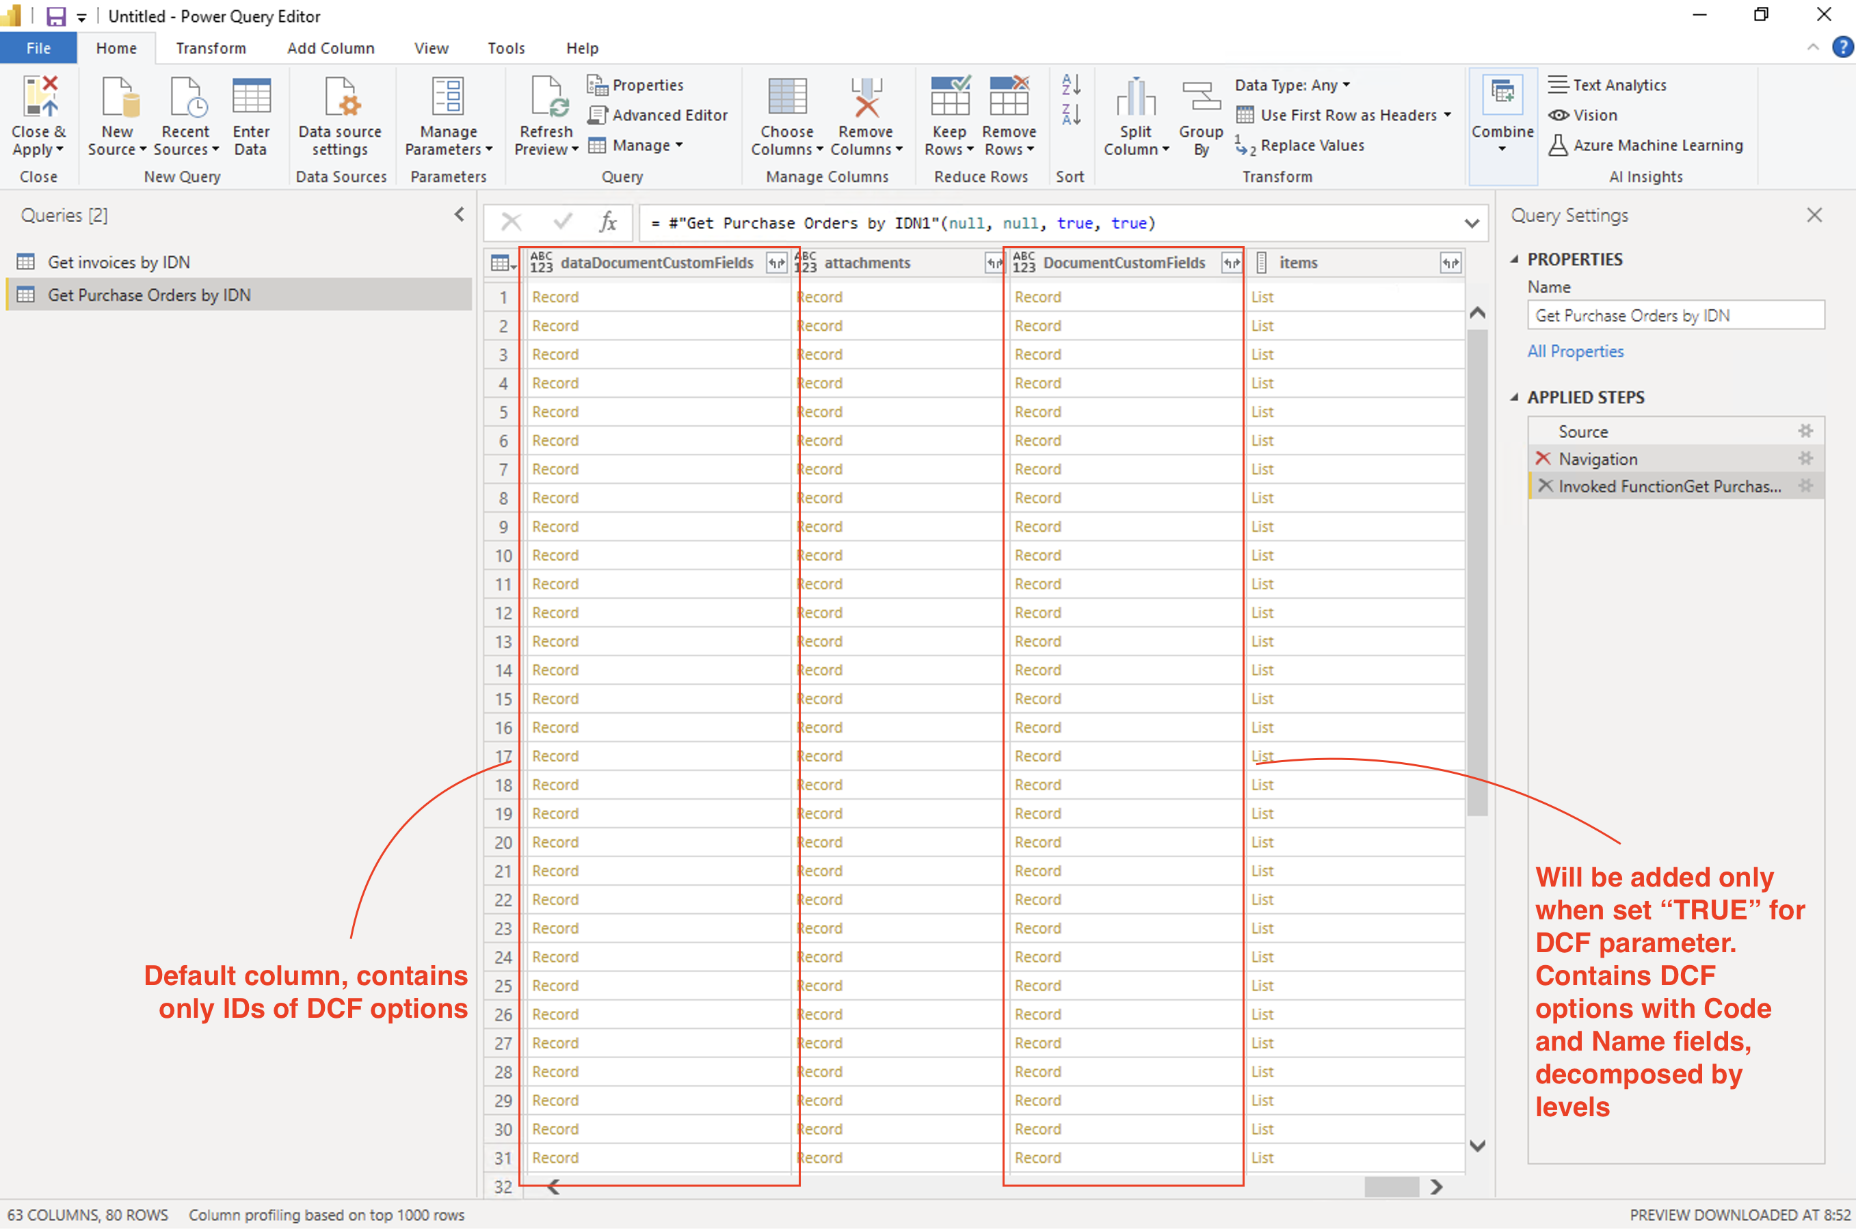
Task: Open Text Analytics AI insight
Action: (x=1606, y=85)
